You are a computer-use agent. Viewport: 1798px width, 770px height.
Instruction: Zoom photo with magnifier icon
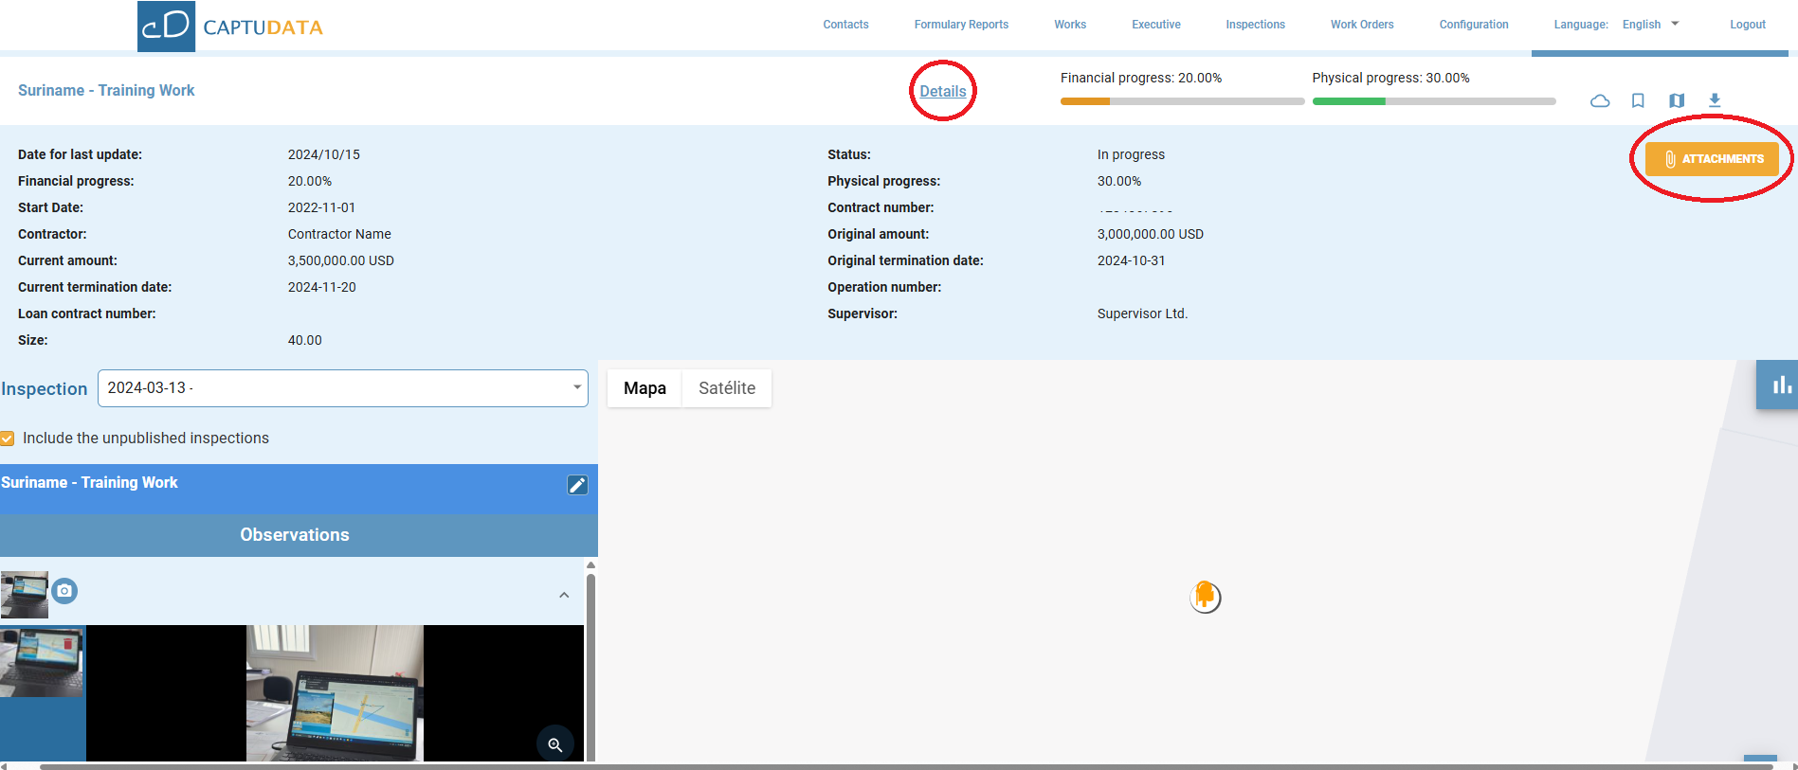(555, 744)
